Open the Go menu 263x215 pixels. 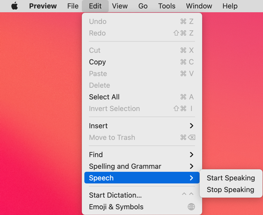143,6
